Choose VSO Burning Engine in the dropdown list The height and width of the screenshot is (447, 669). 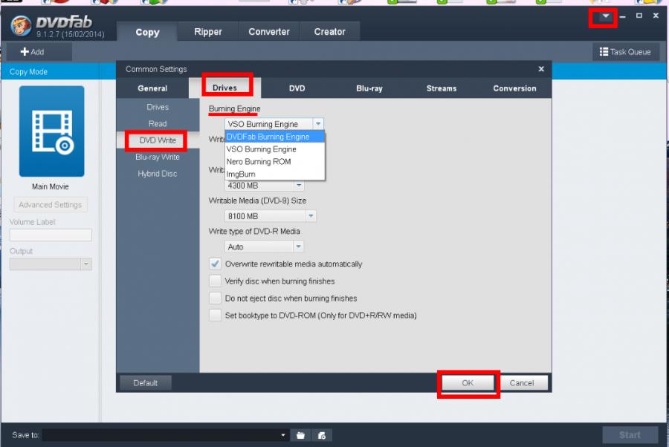(x=275, y=149)
